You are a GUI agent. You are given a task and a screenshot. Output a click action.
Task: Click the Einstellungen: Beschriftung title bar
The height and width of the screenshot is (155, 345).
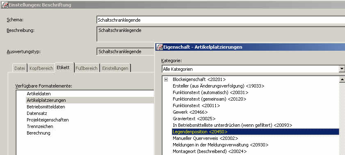tap(172, 5)
